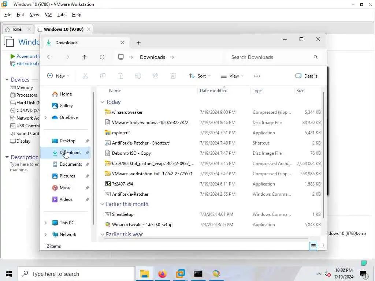Close the Downloads Explorer tab

(x=122, y=42)
